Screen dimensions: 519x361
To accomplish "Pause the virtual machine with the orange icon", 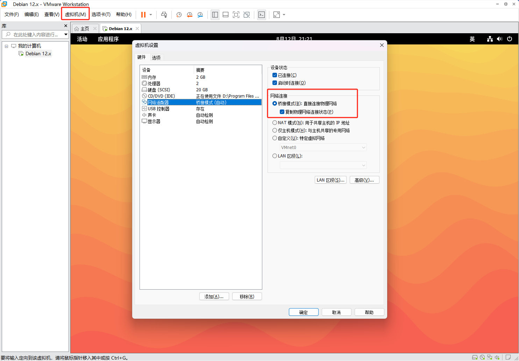I will (x=143, y=15).
